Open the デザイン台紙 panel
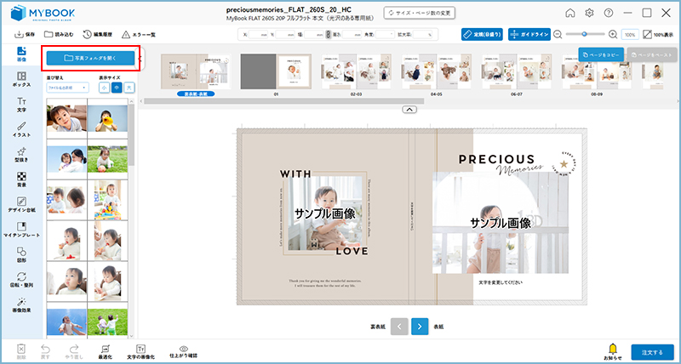 point(21,205)
